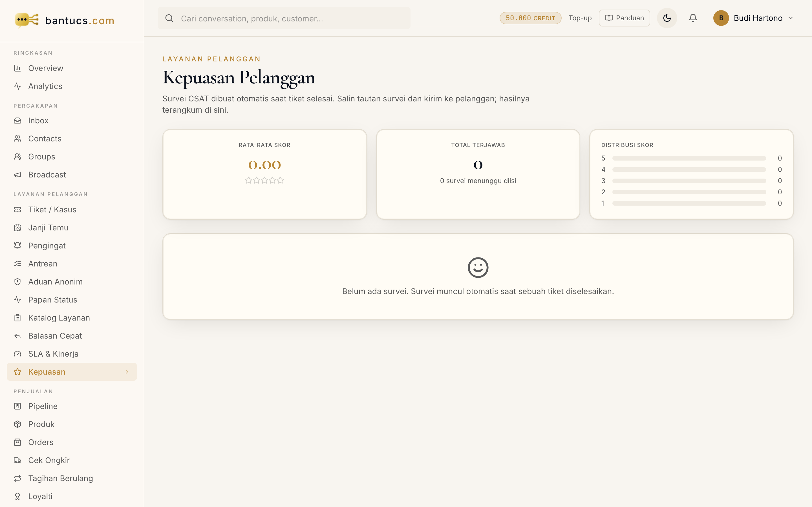Click the Janji Temu calendar icon
The height and width of the screenshot is (507, 812).
(x=17, y=228)
